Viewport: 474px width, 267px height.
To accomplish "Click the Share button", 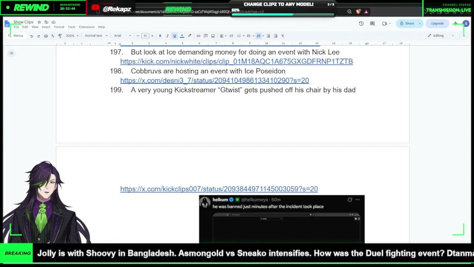I will point(407,24).
